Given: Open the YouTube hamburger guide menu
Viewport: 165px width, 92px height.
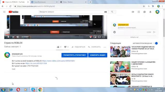Looking at the screenshot, I should point(4,12).
